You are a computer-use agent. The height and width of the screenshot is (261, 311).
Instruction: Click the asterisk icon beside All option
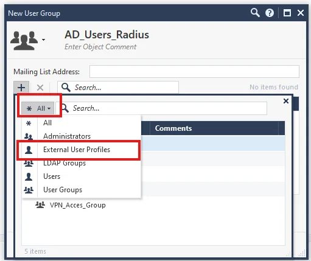pyautogui.click(x=29, y=123)
